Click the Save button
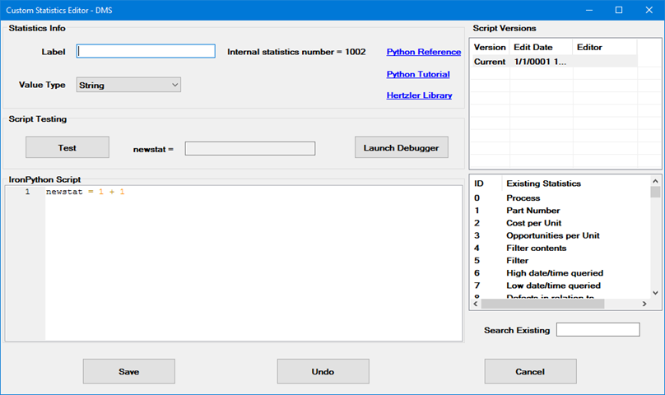This screenshot has height=395, width=665. 129,371
